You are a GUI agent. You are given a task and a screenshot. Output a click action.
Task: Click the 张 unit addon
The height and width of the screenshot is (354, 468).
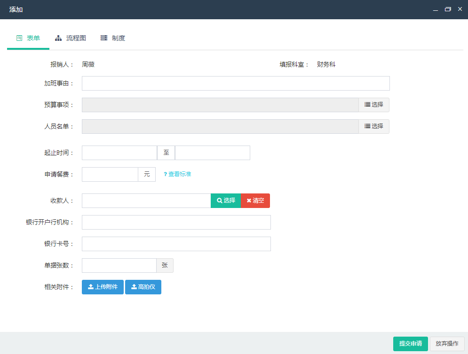(165, 265)
